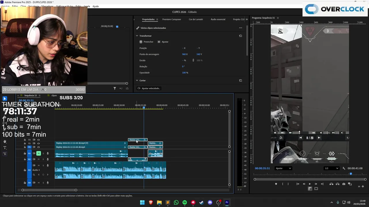Go to In point in Program monitor
The image size is (369, 207).
tap(298, 184)
